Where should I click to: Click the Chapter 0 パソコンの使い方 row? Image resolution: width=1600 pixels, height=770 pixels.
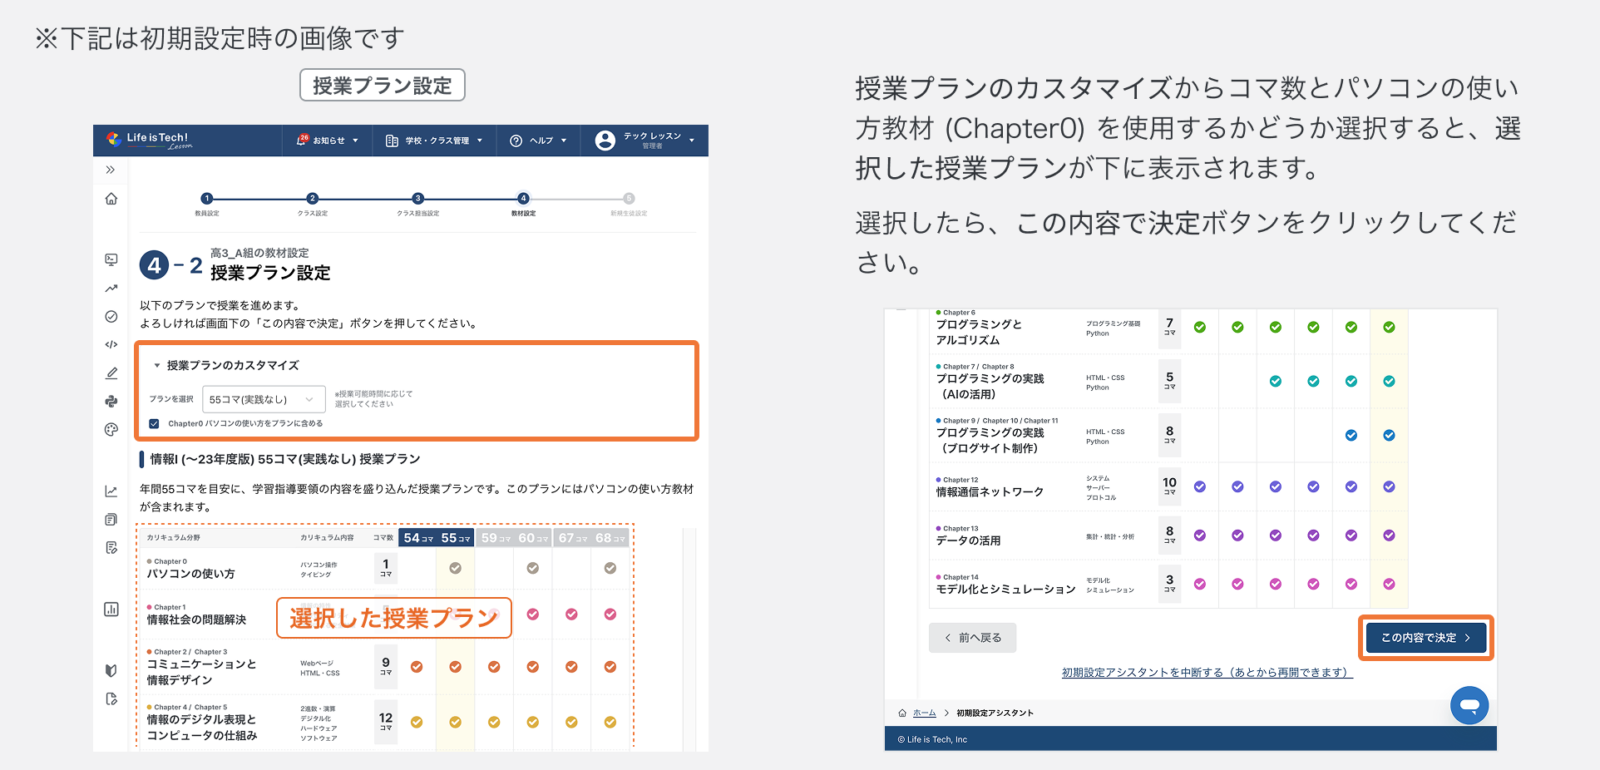pos(385,569)
